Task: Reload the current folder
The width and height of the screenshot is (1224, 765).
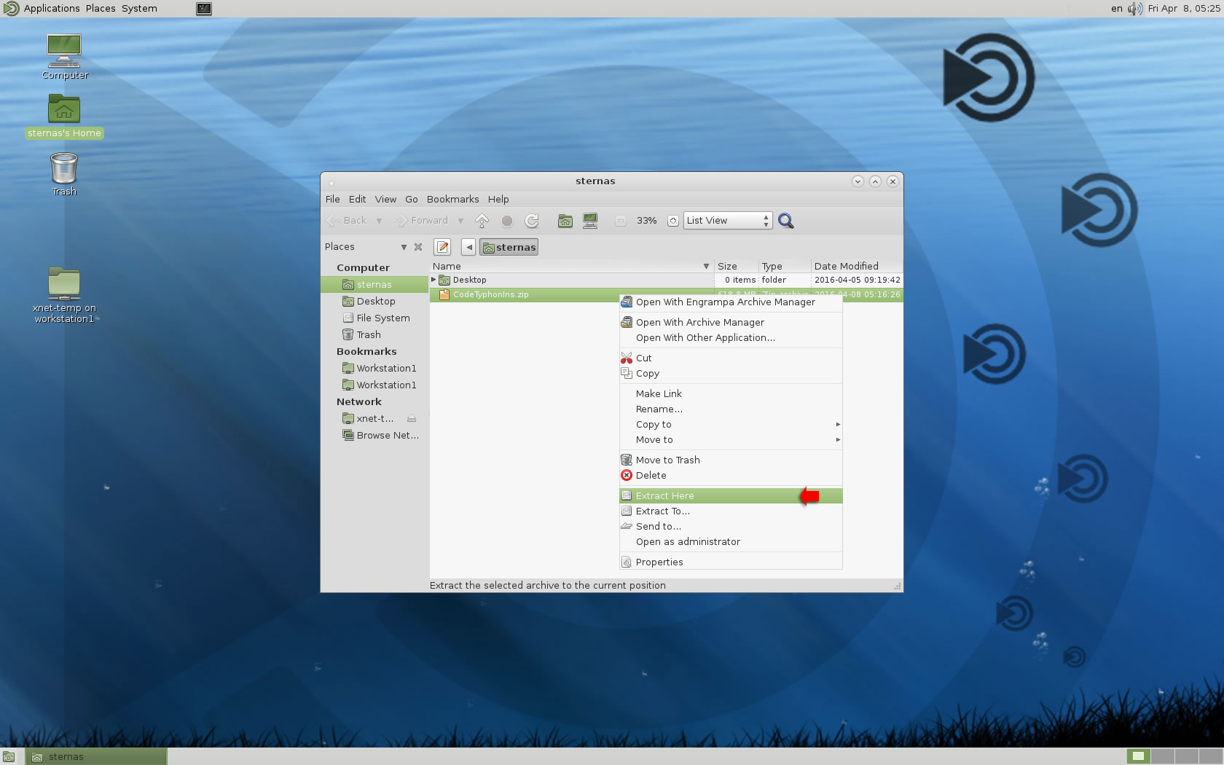Action: pos(532,221)
